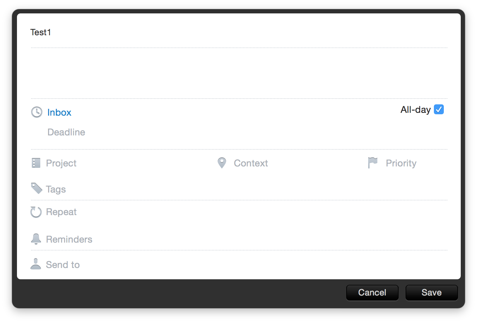
Task: Save the task
Action: coord(432,293)
